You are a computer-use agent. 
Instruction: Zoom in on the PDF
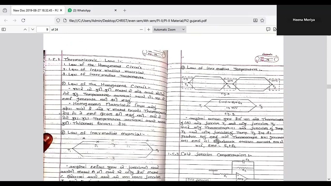(149, 29)
